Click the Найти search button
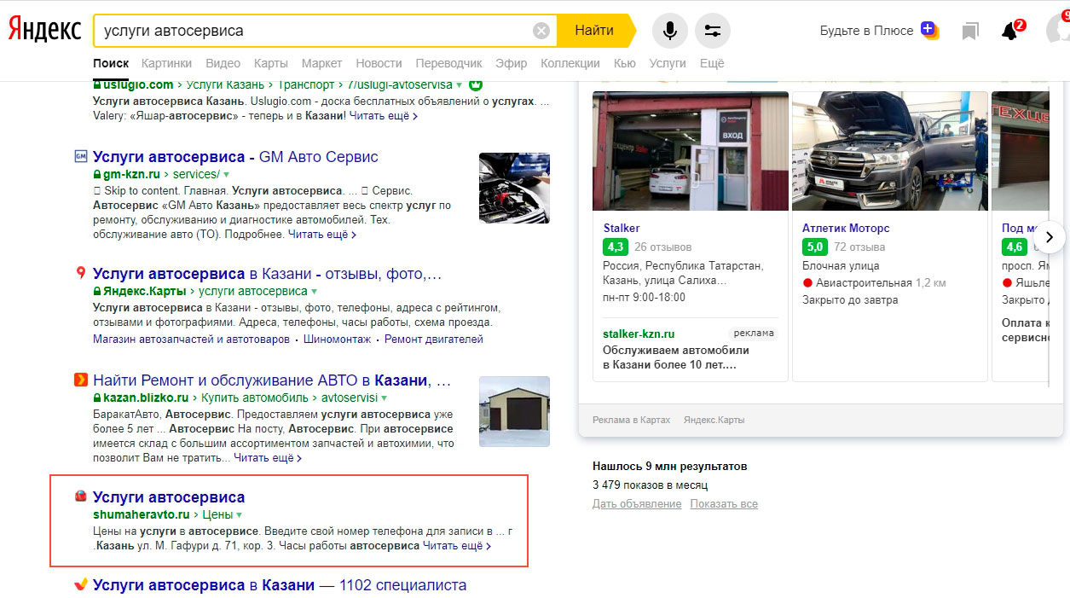 pos(596,31)
